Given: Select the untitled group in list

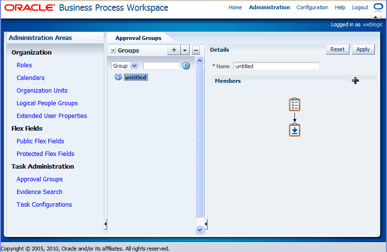Looking at the screenshot, I should [135, 77].
